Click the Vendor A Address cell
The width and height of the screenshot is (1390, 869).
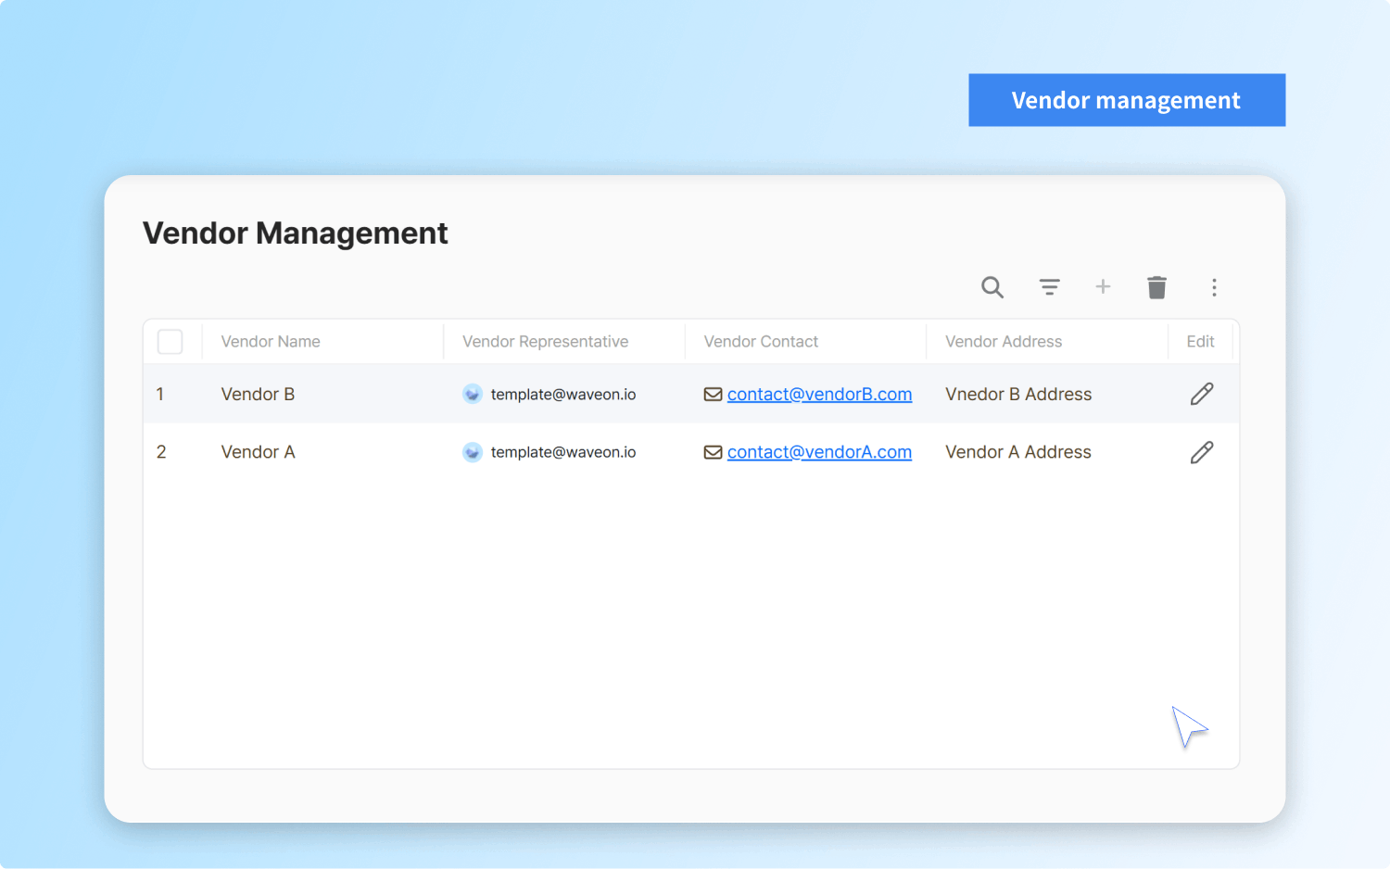[1018, 452]
